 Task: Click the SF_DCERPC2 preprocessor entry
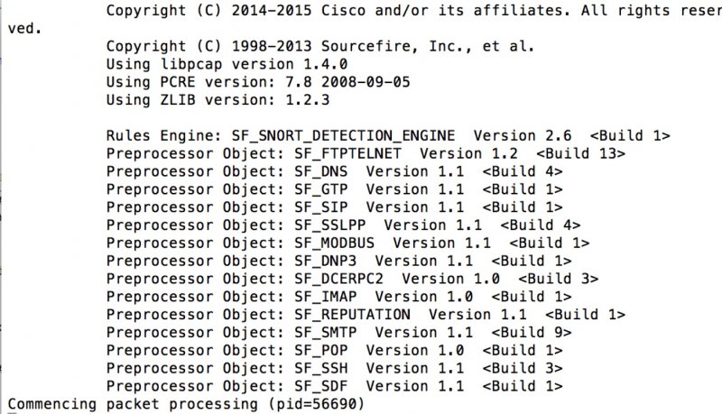point(352,280)
